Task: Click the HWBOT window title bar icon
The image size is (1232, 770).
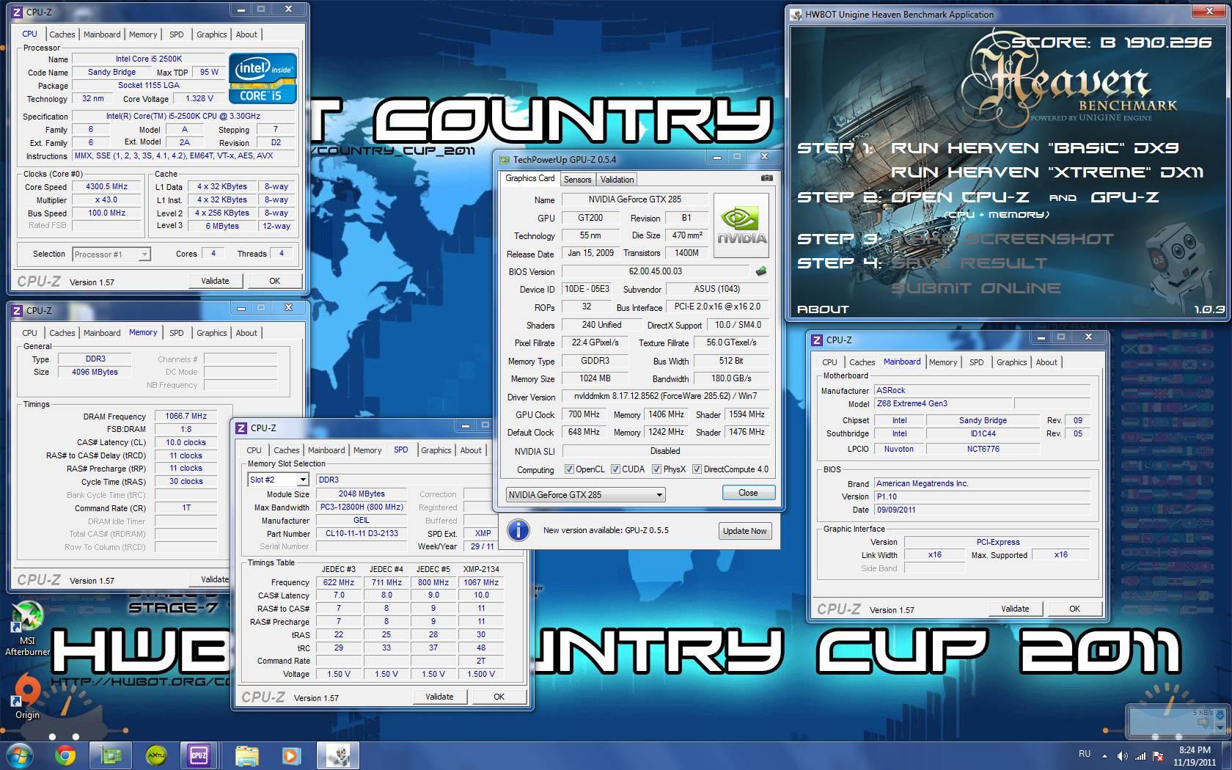Action: (796, 14)
